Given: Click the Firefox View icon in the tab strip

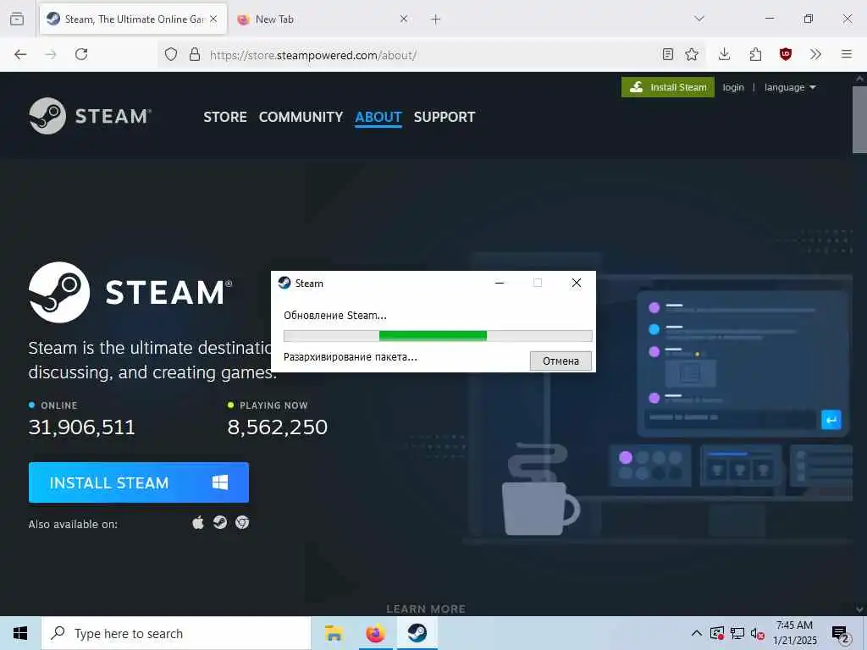Looking at the screenshot, I should 17,19.
